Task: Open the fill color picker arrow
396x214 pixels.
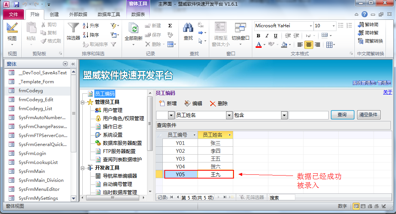Action: [290, 45]
